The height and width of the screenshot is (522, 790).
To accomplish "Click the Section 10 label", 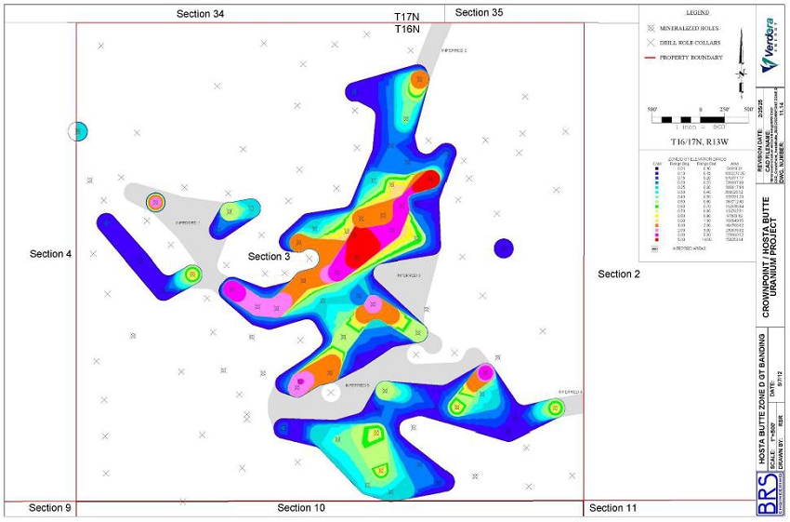I will point(301,507).
